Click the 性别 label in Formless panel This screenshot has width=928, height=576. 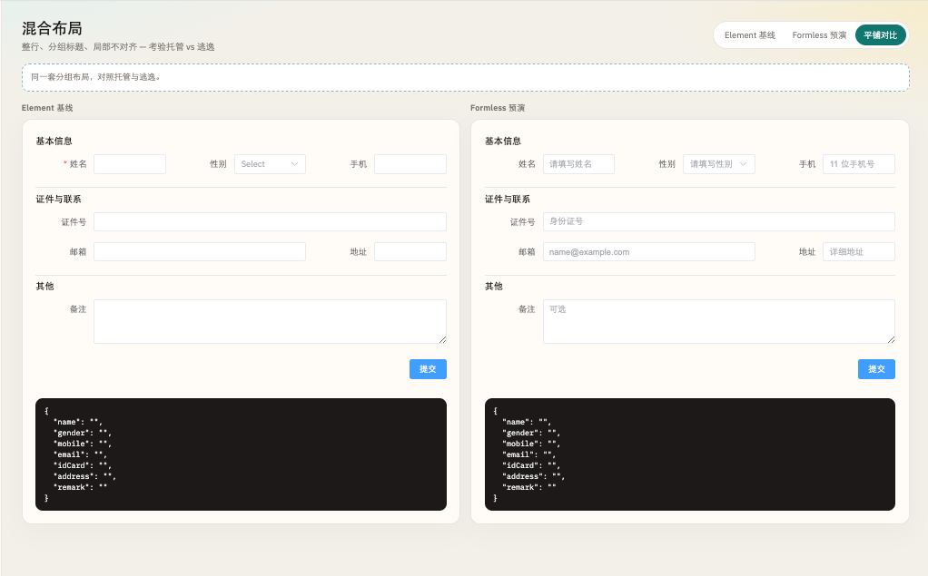point(667,164)
